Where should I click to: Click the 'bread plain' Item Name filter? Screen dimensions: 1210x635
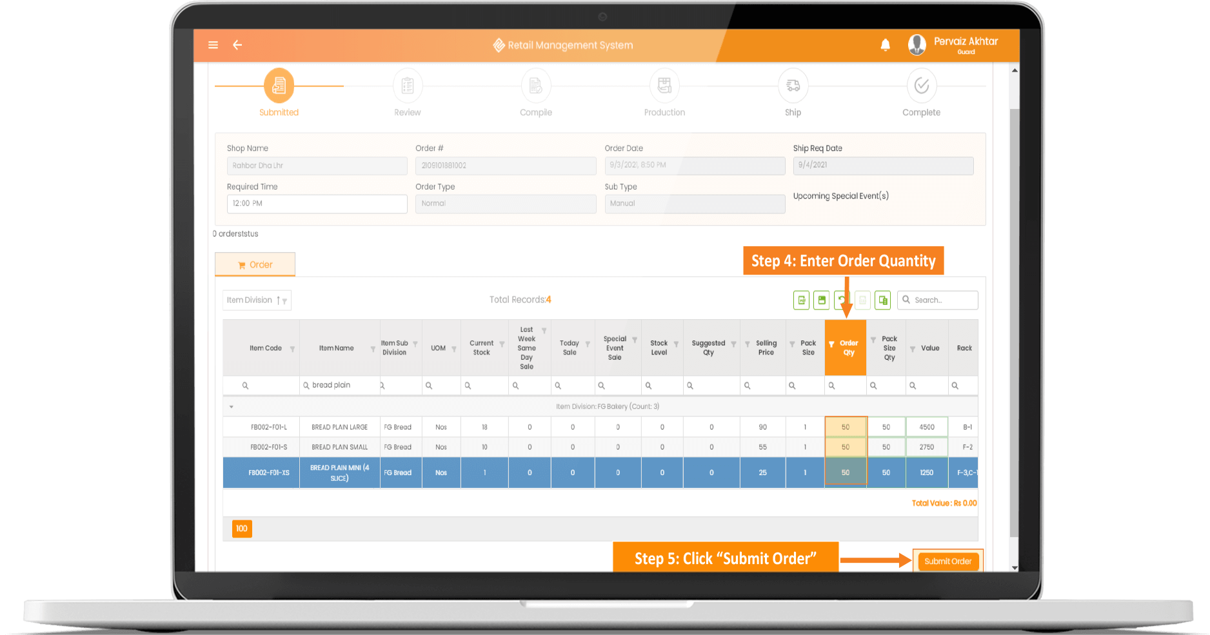tap(340, 386)
